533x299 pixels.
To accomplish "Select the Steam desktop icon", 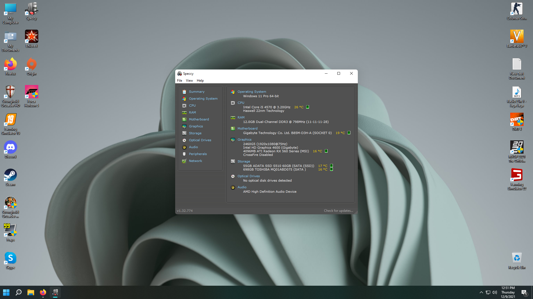I will click(10, 177).
